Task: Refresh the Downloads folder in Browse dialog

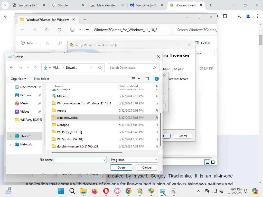Action: 100,67
